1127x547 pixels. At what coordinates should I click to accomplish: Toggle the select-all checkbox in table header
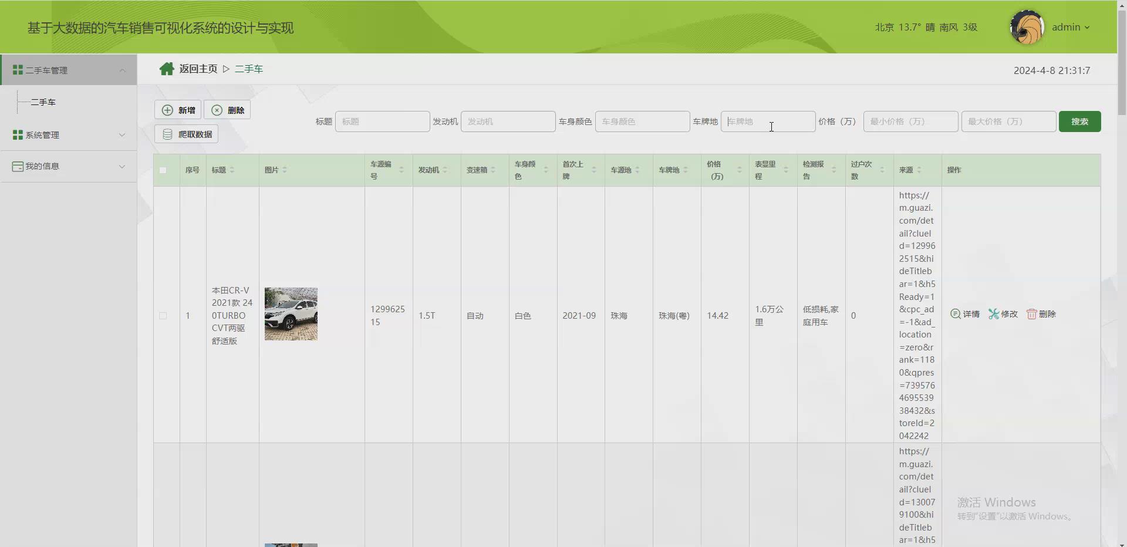[163, 170]
